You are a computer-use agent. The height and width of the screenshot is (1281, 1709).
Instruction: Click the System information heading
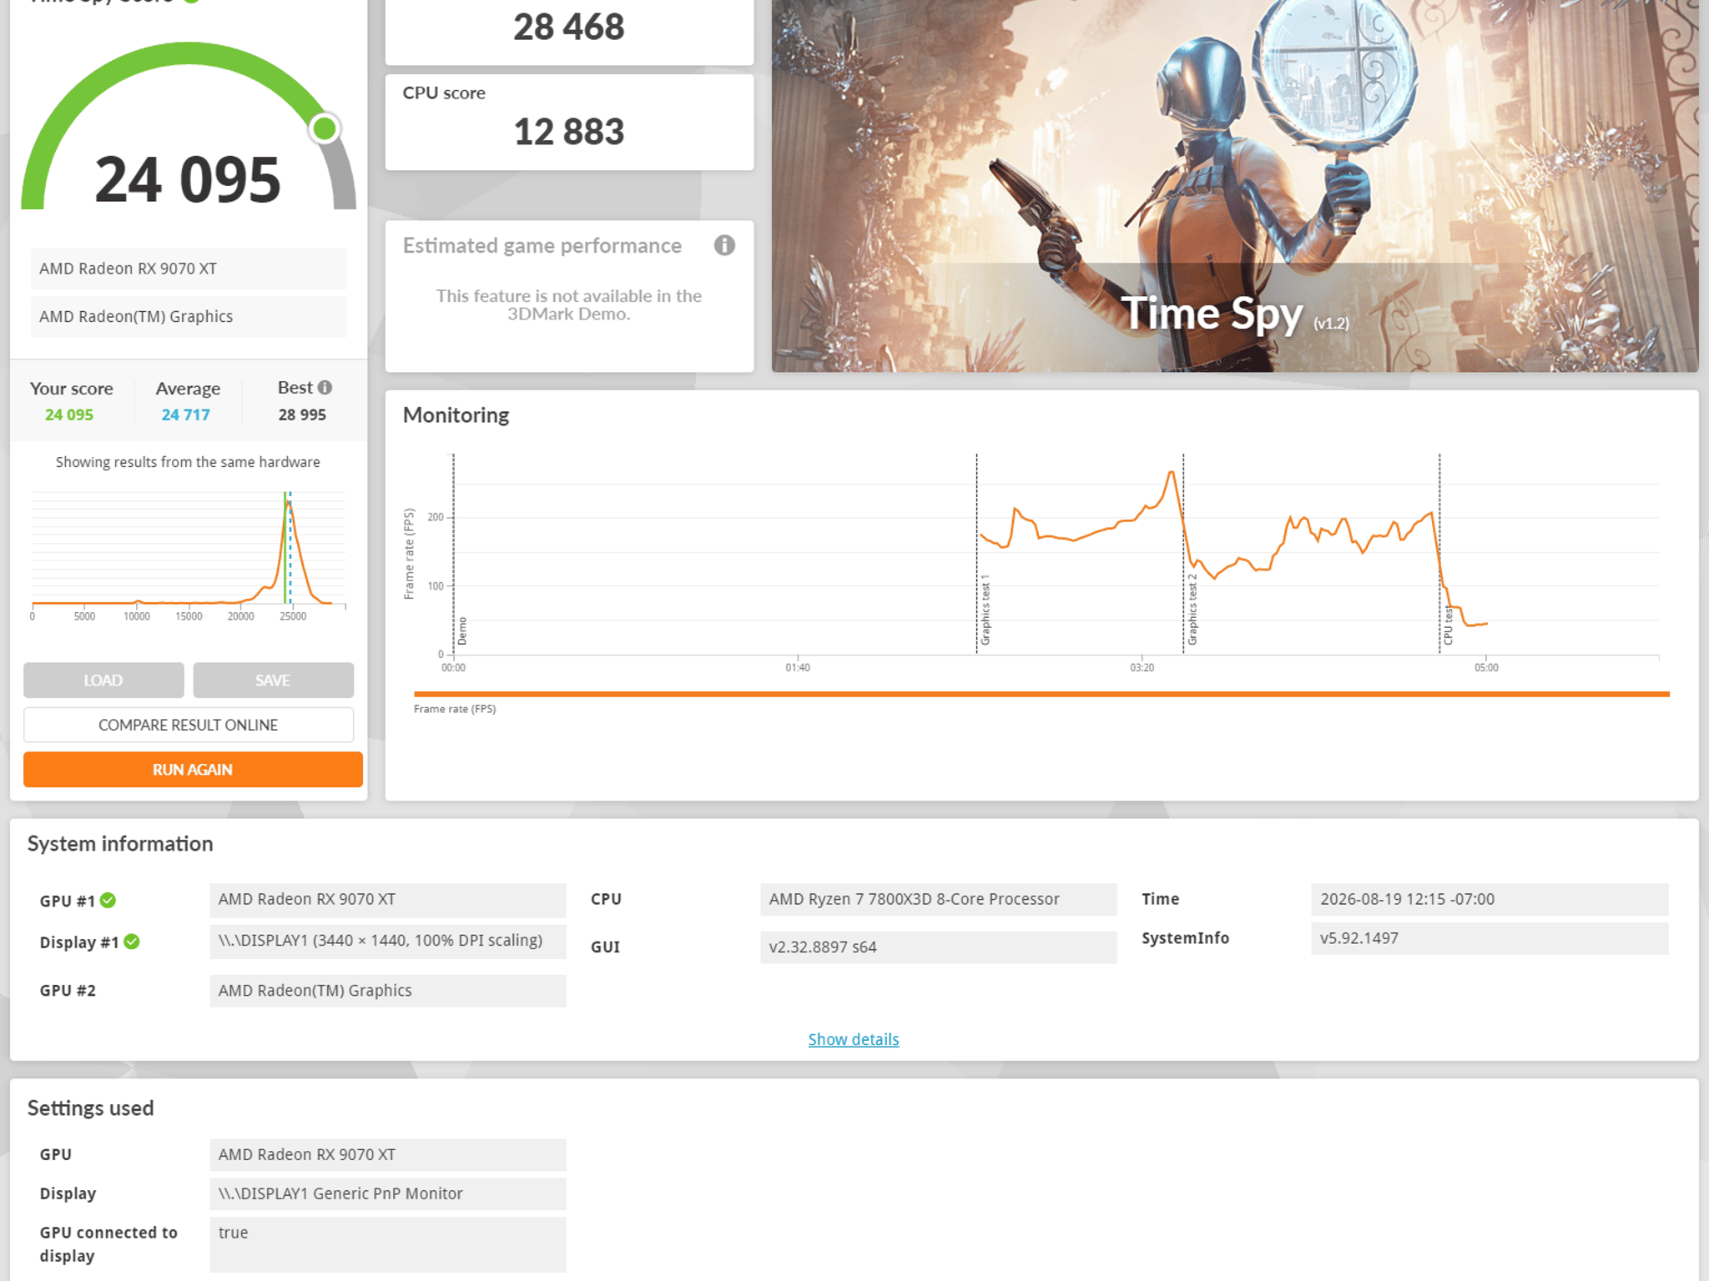(120, 844)
